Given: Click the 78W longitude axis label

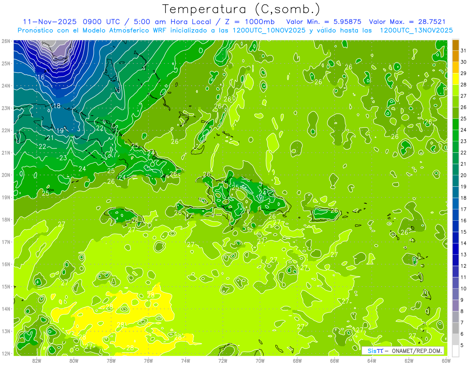Looking at the screenshot, I should (x=111, y=360).
